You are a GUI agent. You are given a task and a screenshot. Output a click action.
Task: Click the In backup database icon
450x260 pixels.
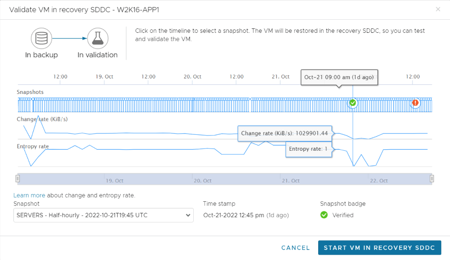tap(41, 38)
